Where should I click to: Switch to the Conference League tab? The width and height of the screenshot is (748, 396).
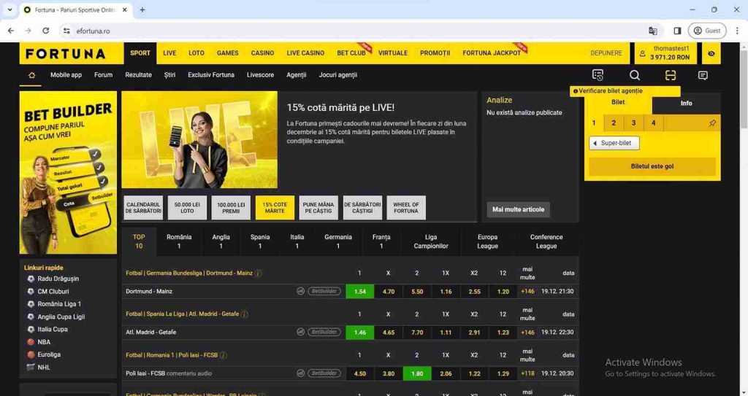click(x=546, y=241)
